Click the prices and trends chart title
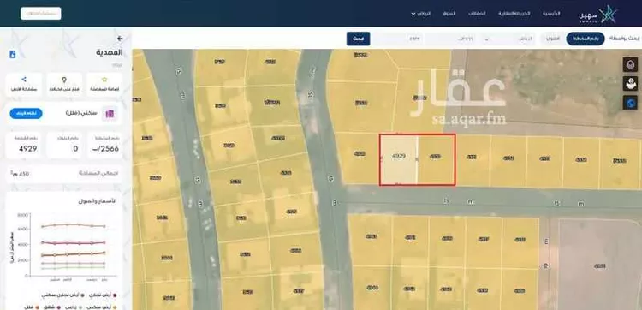This screenshot has height=310, width=642. point(98,201)
